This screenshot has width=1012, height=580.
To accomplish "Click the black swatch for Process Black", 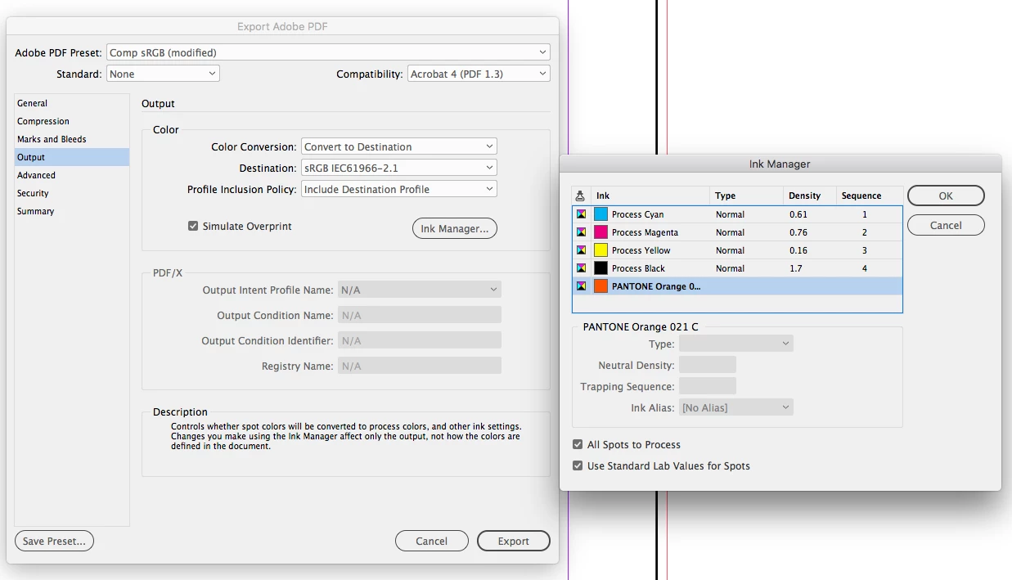I will coord(601,268).
